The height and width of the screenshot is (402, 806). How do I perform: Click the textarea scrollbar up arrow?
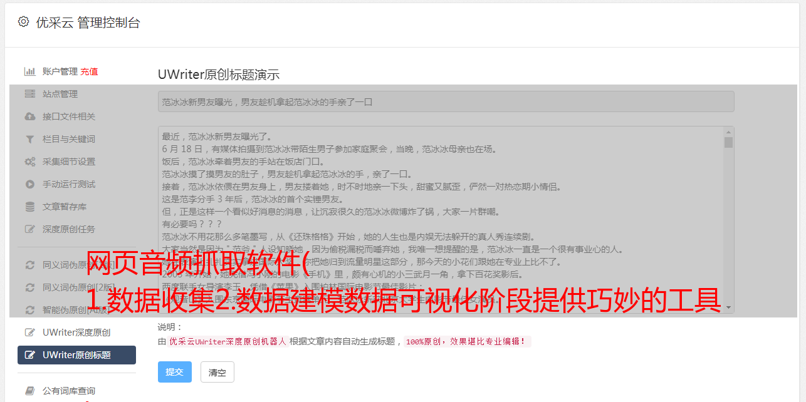728,132
